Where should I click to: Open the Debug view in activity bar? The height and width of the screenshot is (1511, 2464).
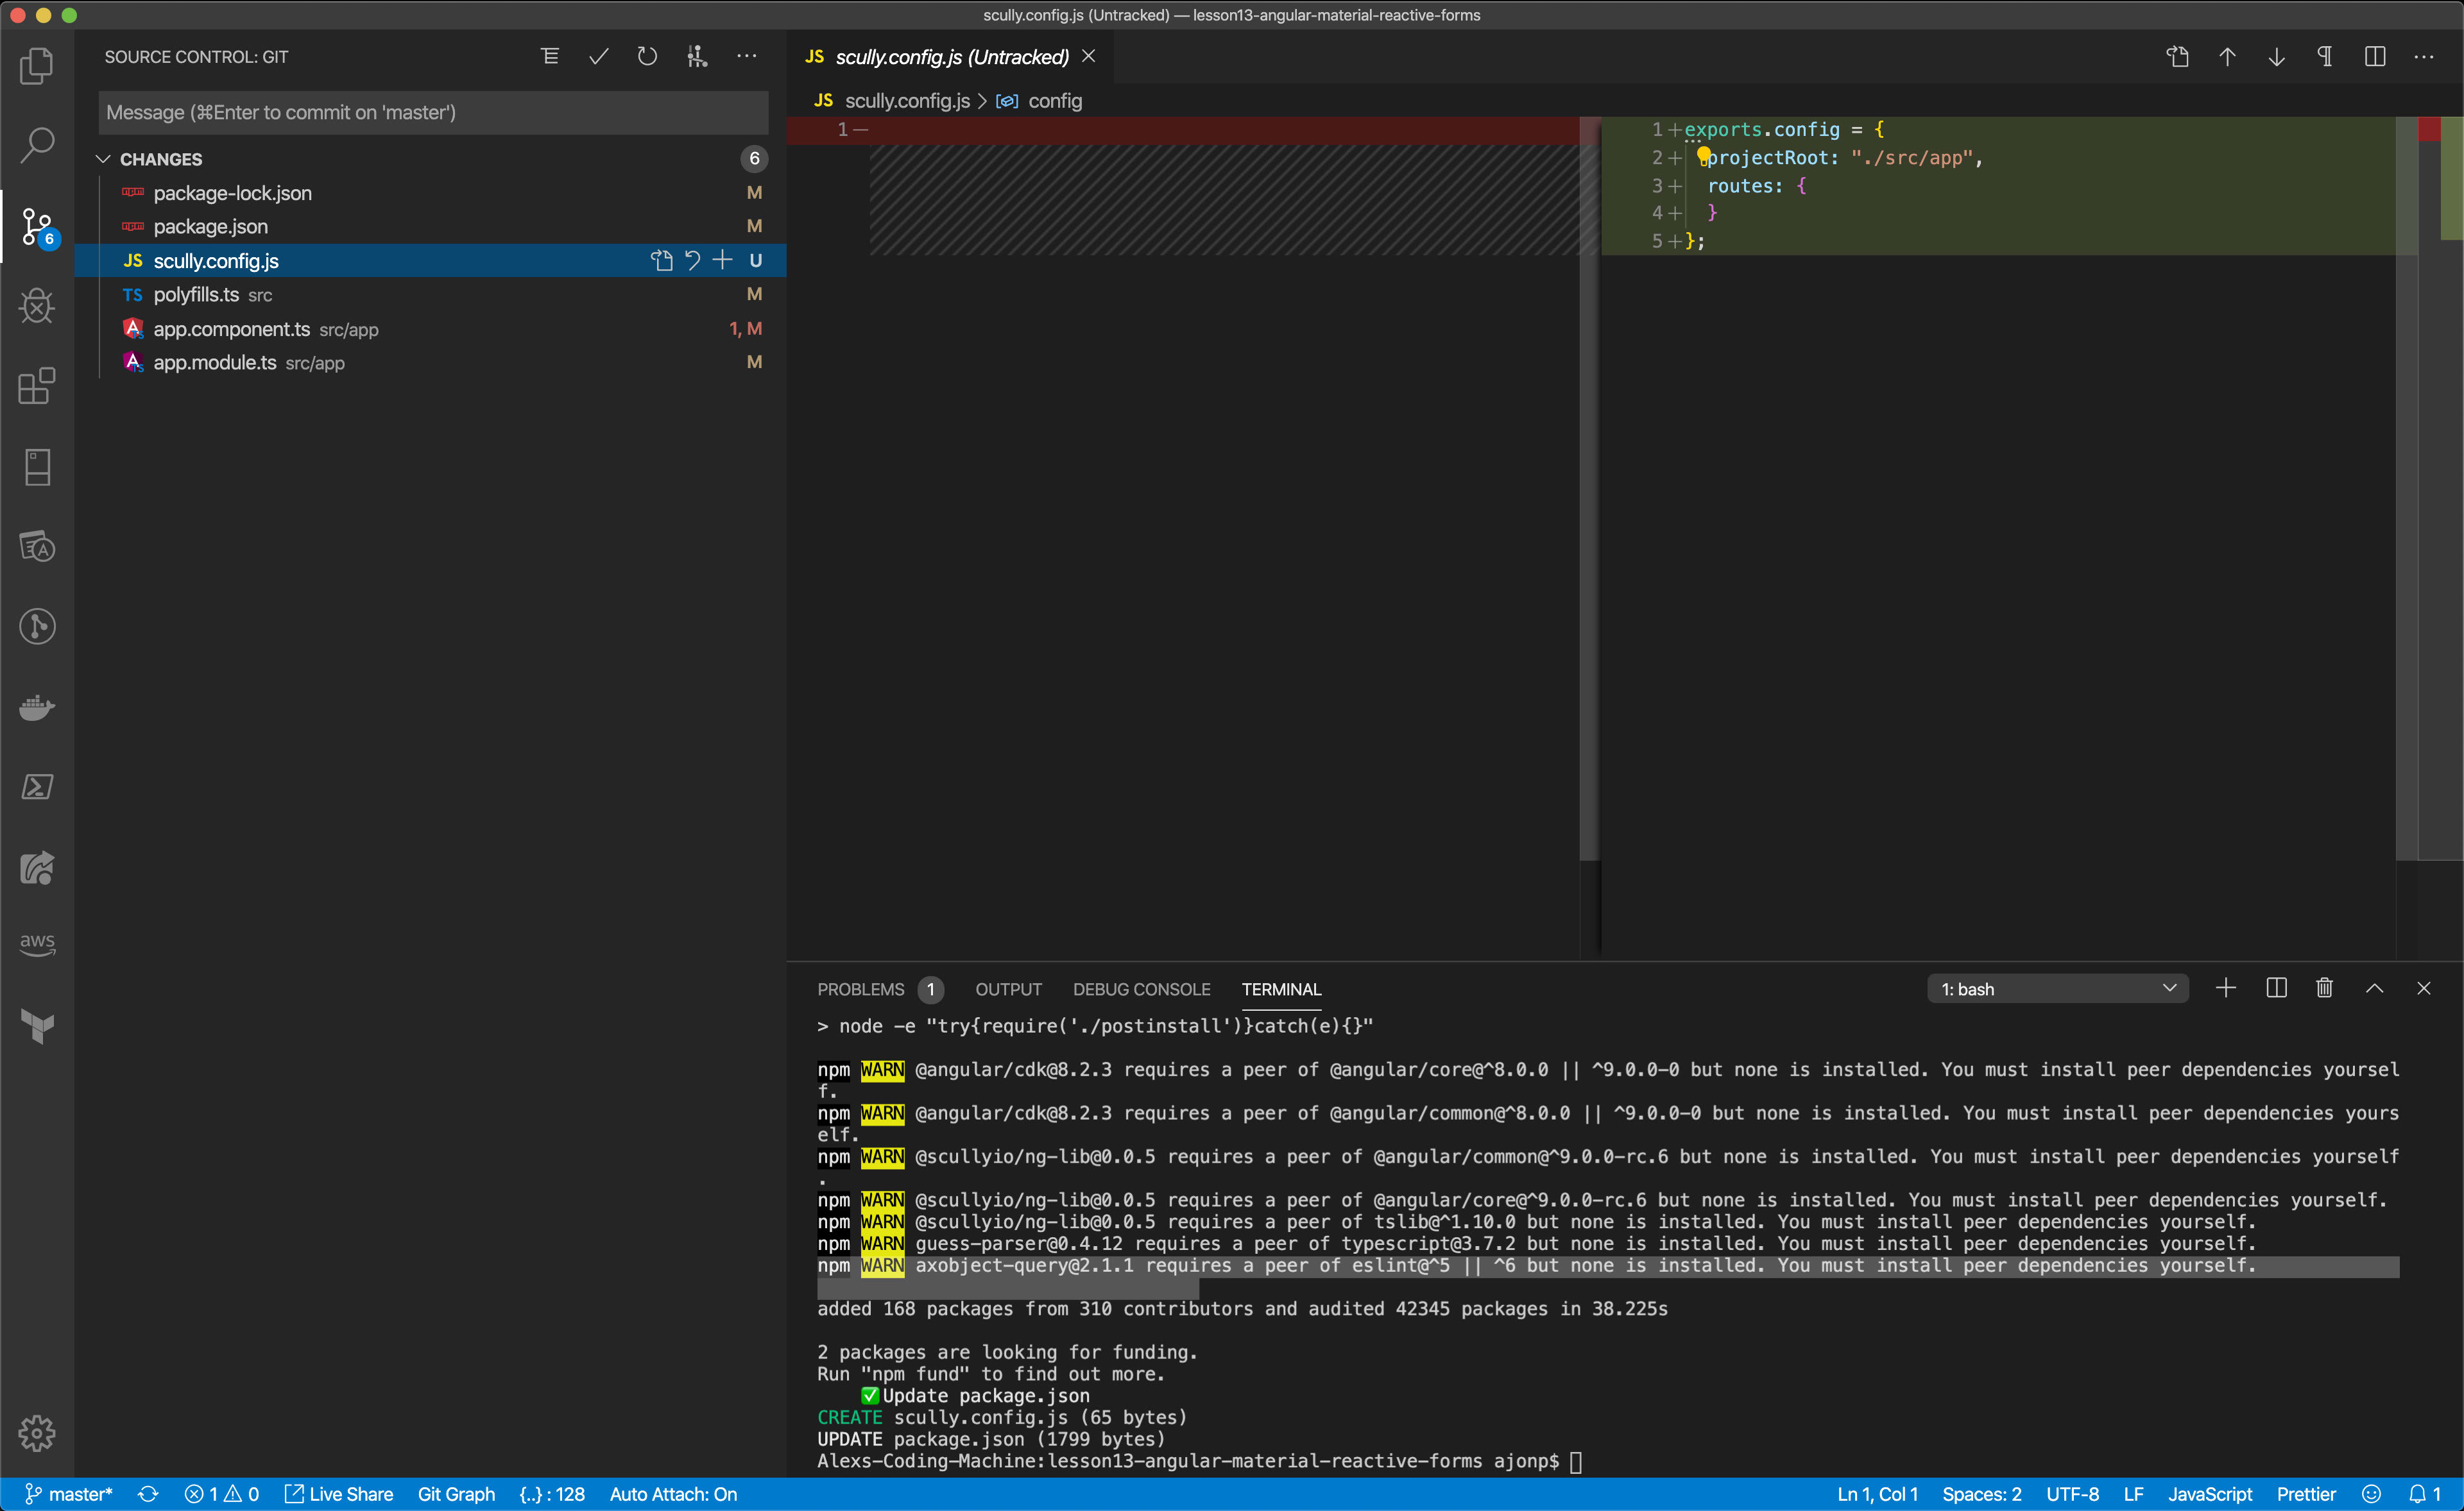(37, 306)
